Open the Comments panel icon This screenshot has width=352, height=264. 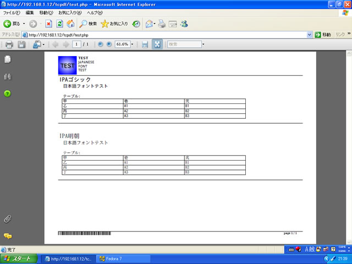8,236
